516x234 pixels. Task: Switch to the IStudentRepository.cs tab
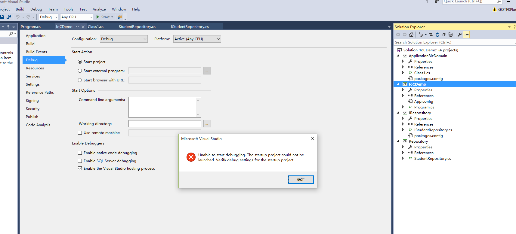tap(190, 27)
